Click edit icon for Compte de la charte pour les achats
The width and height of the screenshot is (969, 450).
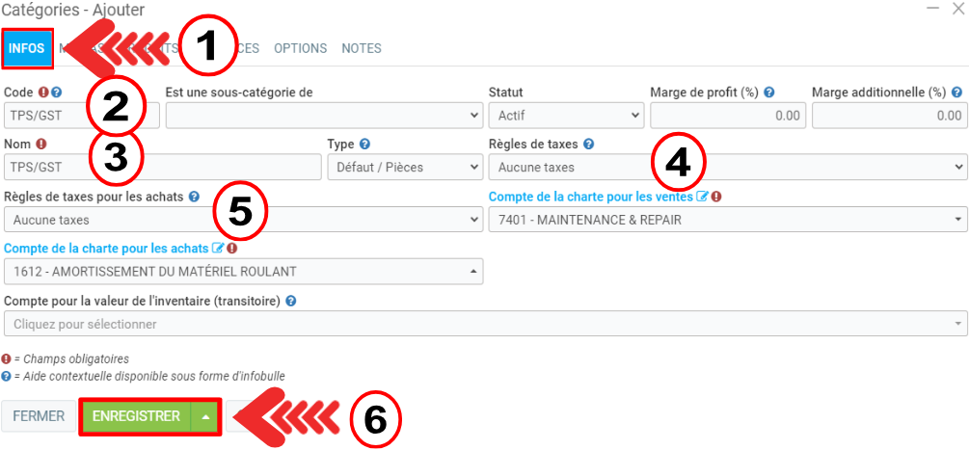[x=217, y=249]
